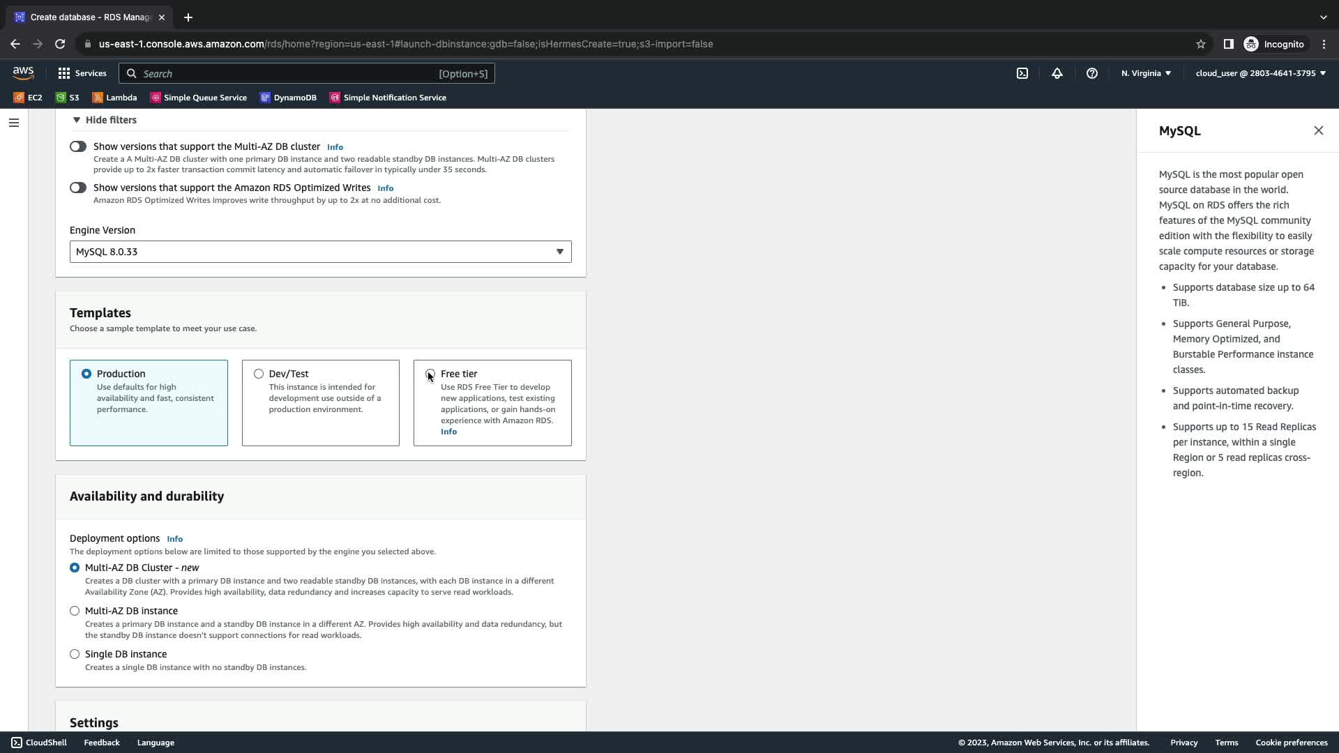
Task: Collapse the Hide filters section
Action: click(x=105, y=120)
